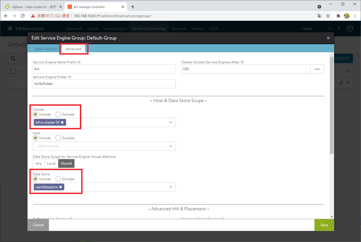This screenshot has height=242, width=361.
Task: Click help icon for Delete Unused Service Engines After
Action: (x=242, y=62)
